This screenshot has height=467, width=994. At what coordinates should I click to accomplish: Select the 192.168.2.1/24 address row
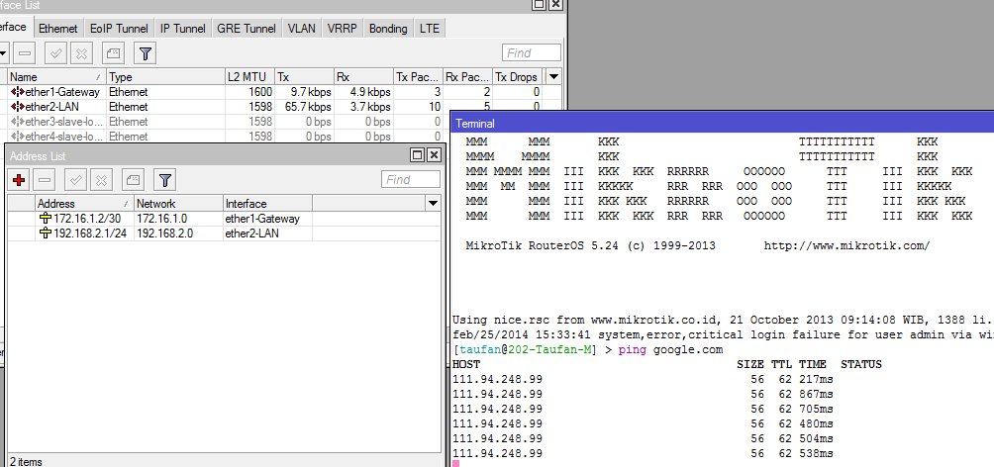coord(223,233)
